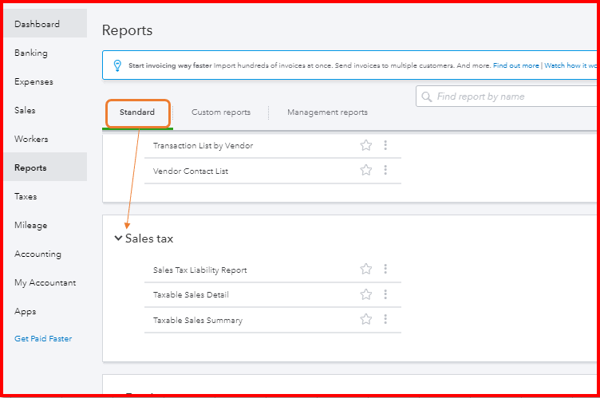Select My Accountant in the sidebar
This screenshot has width=600, height=398.
click(x=45, y=282)
